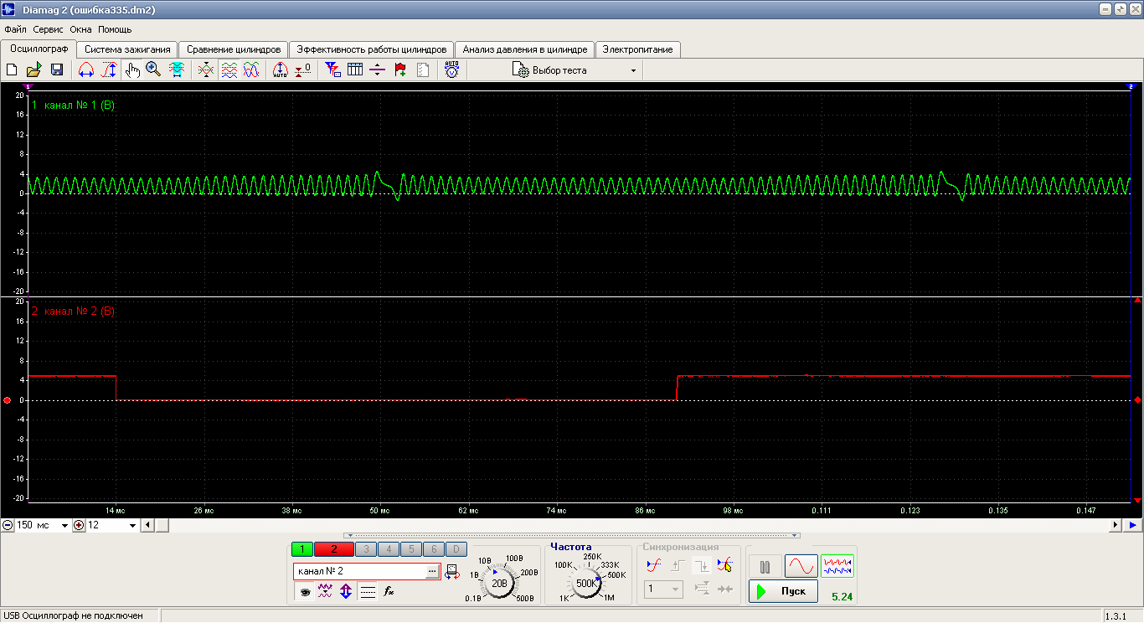Click the probe swap icon beside channel field
The width and height of the screenshot is (1144, 623).
[452, 572]
